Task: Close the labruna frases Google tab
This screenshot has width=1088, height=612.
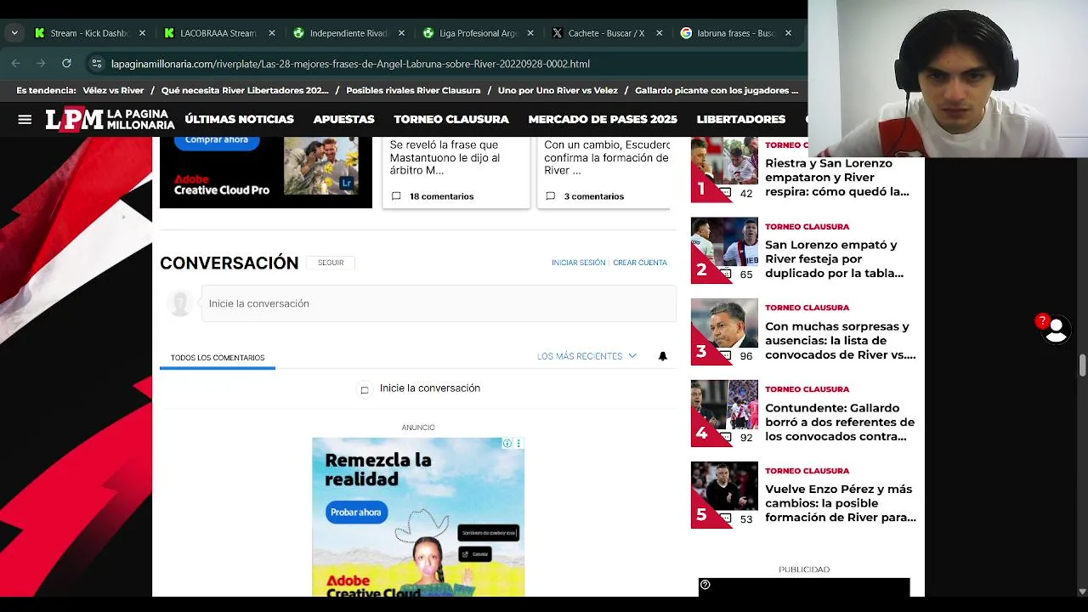Action: pyautogui.click(x=788, y=33)
